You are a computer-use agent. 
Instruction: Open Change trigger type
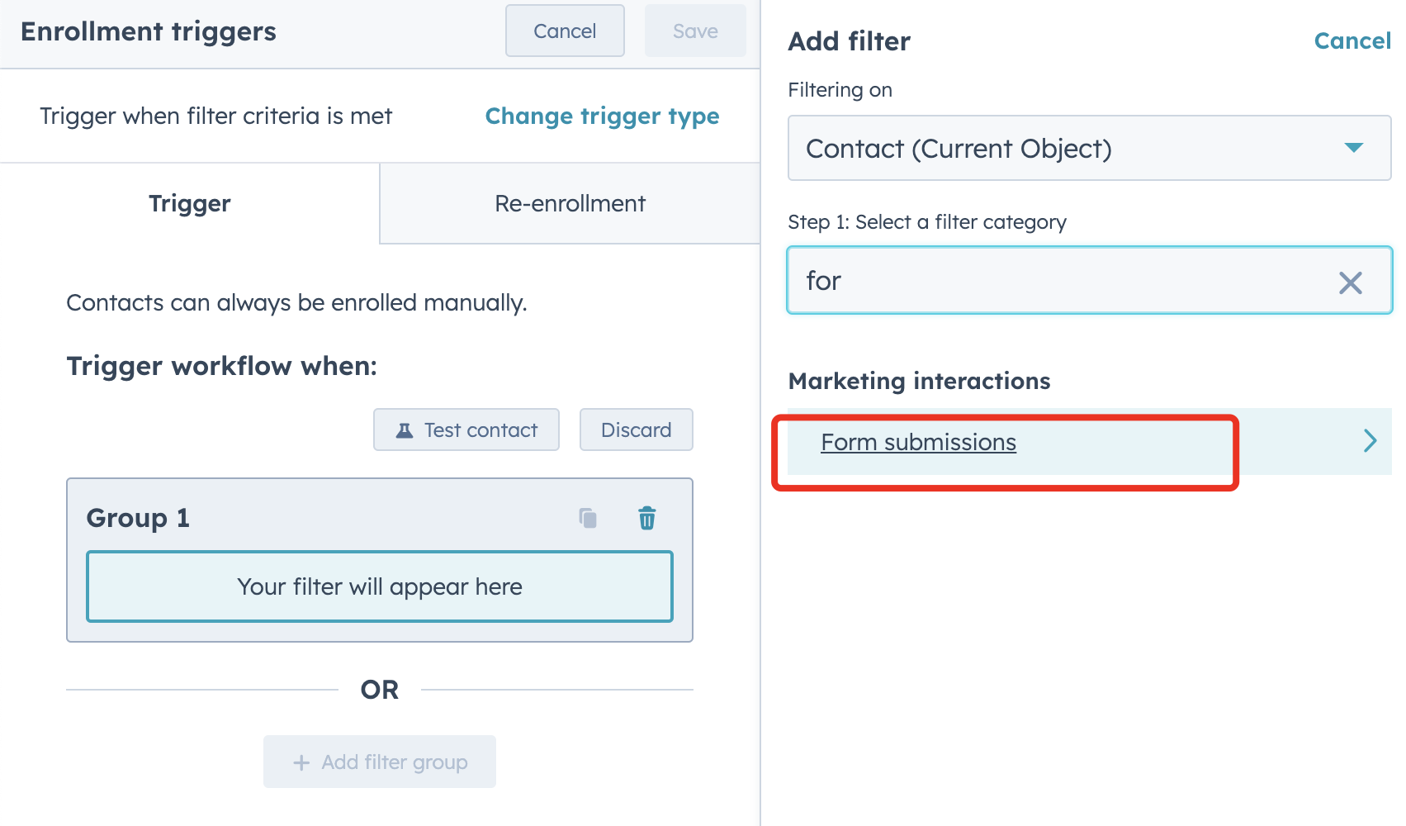tap(602, 116)
